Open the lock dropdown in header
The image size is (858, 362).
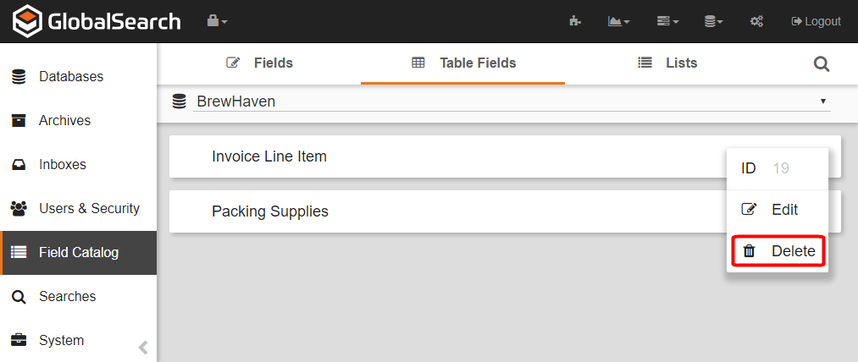pos(217,21)
